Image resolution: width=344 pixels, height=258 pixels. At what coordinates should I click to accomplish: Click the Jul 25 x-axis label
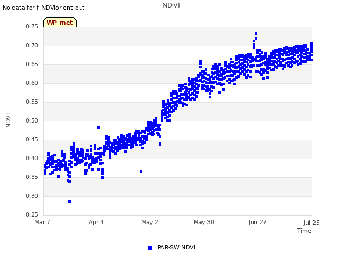[311, 223]
